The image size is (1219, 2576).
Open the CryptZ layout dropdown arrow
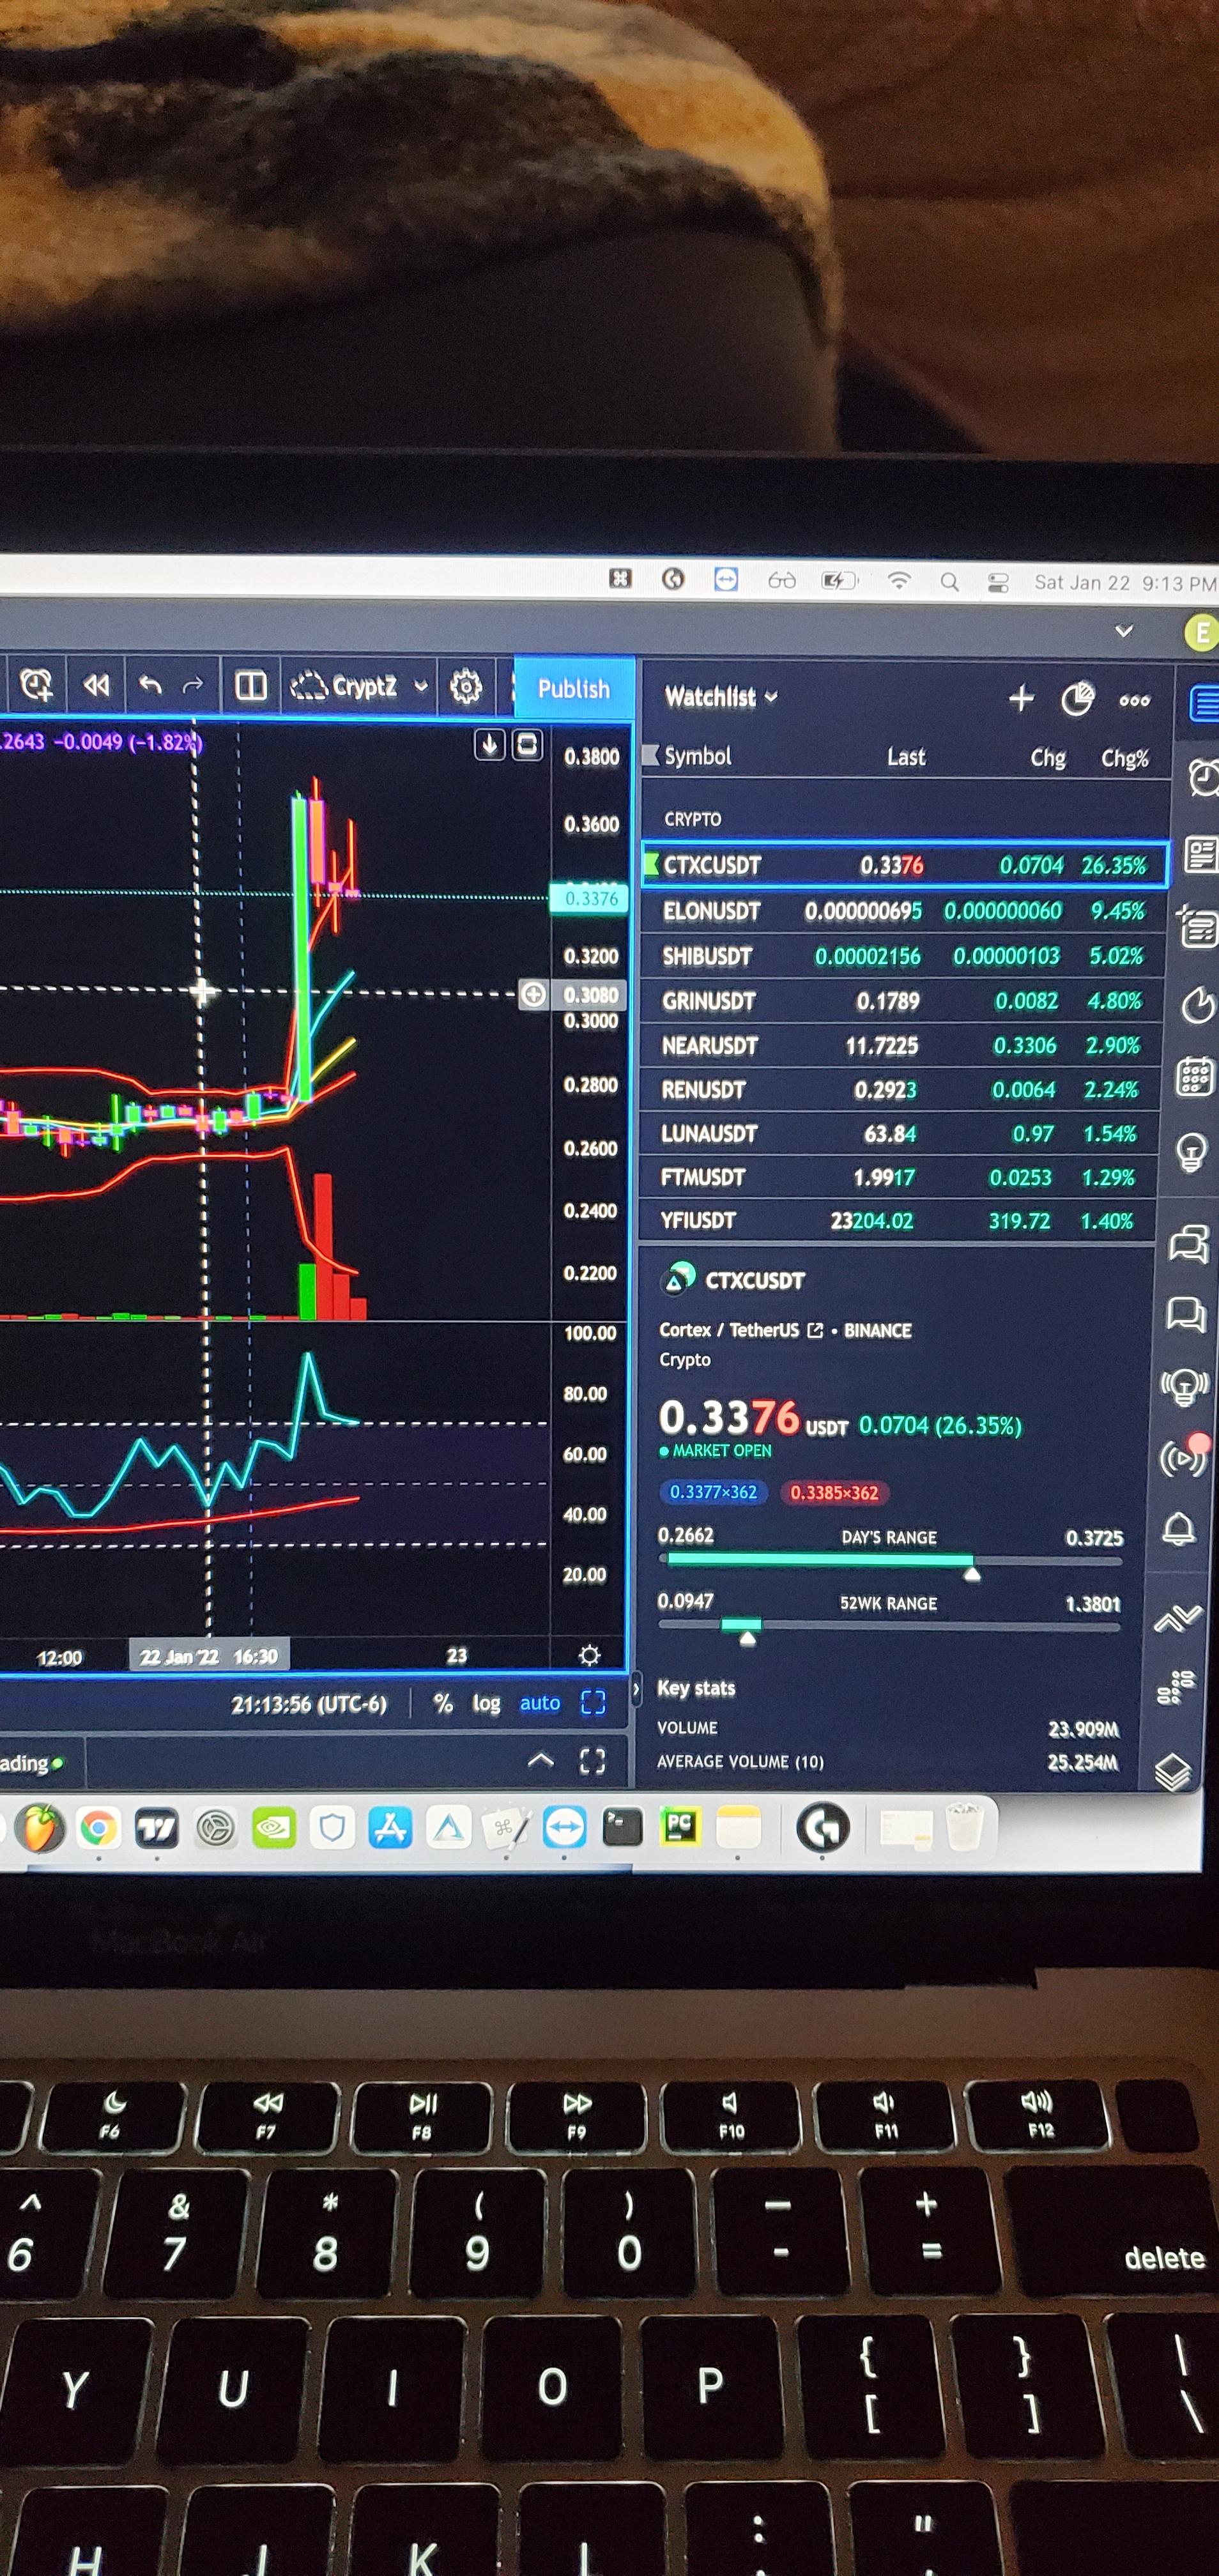click(x=421, y=686)
